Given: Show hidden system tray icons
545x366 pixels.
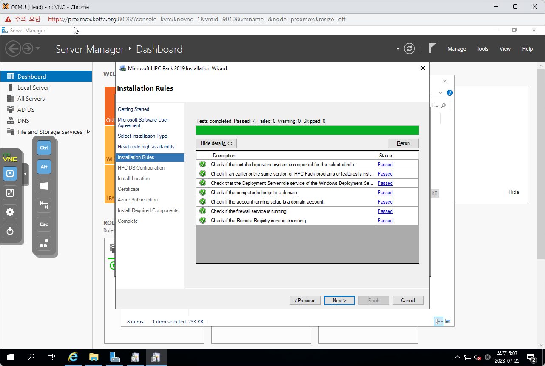Looking at the screenshot, I should click(x=457, y=357).
